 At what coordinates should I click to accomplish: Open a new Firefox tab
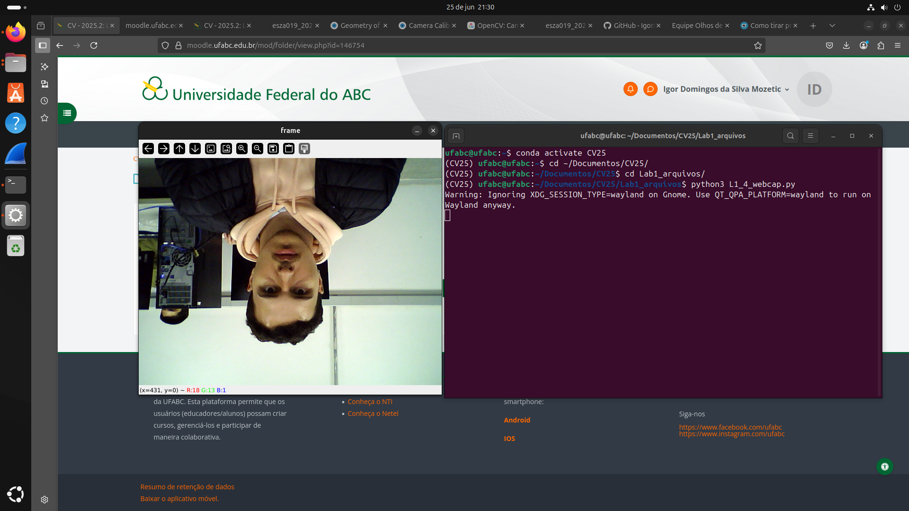tap(813, 26)
